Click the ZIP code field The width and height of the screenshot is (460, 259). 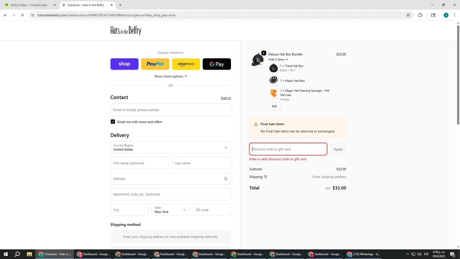pos(212,210)
